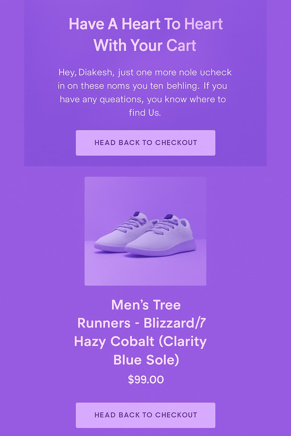Click the Have A Heart To Heart headline
This screenshot has width=291, height=436.
(145, 24)
